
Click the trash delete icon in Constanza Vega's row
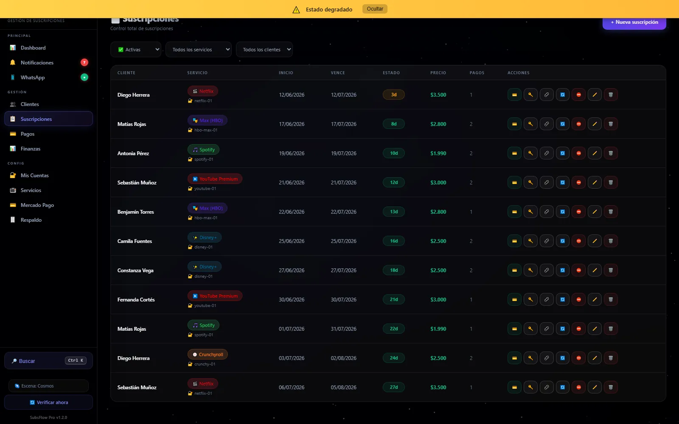(611, 270)
